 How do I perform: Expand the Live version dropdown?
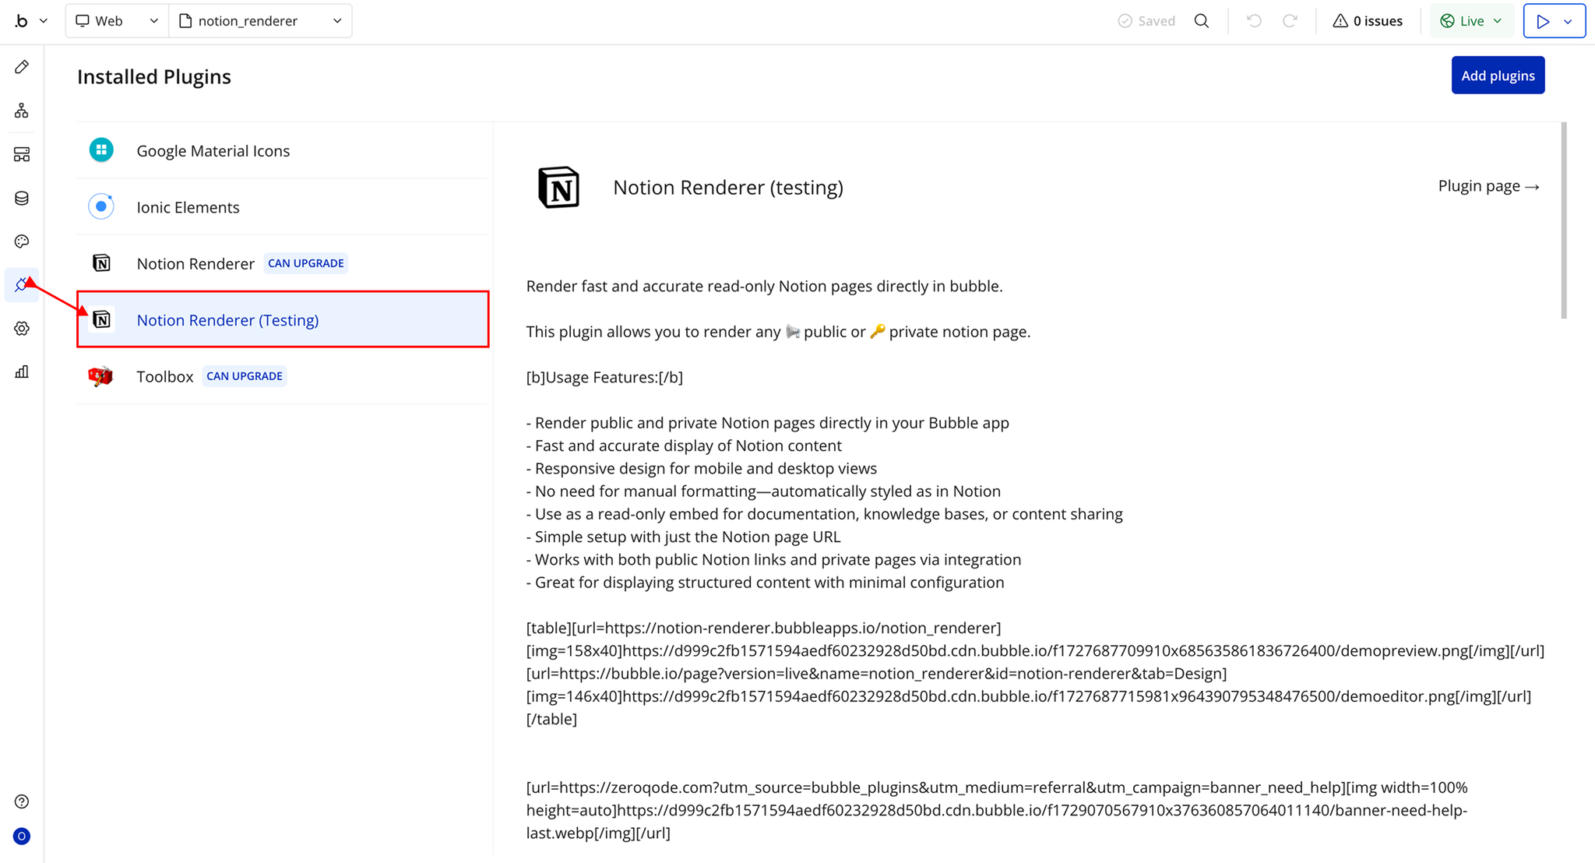coord(1471,21)
